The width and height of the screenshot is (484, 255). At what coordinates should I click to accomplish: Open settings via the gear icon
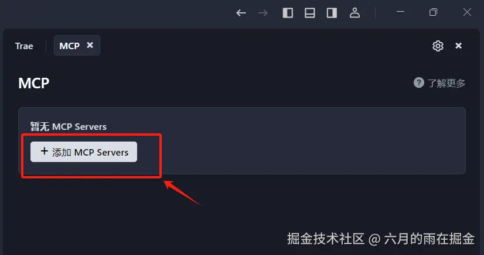(x=438, y=46)
